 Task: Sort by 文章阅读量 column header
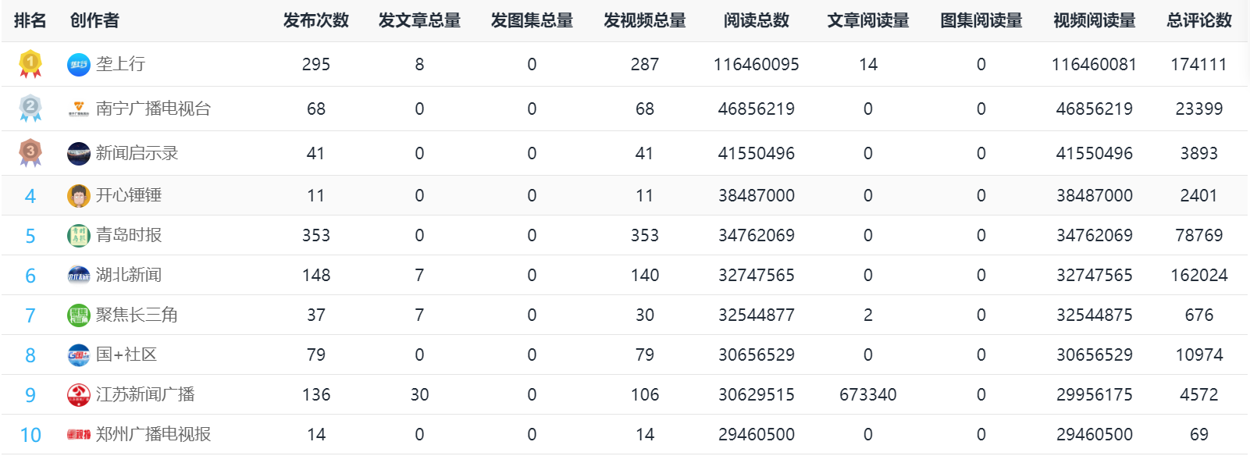[868, 20]
